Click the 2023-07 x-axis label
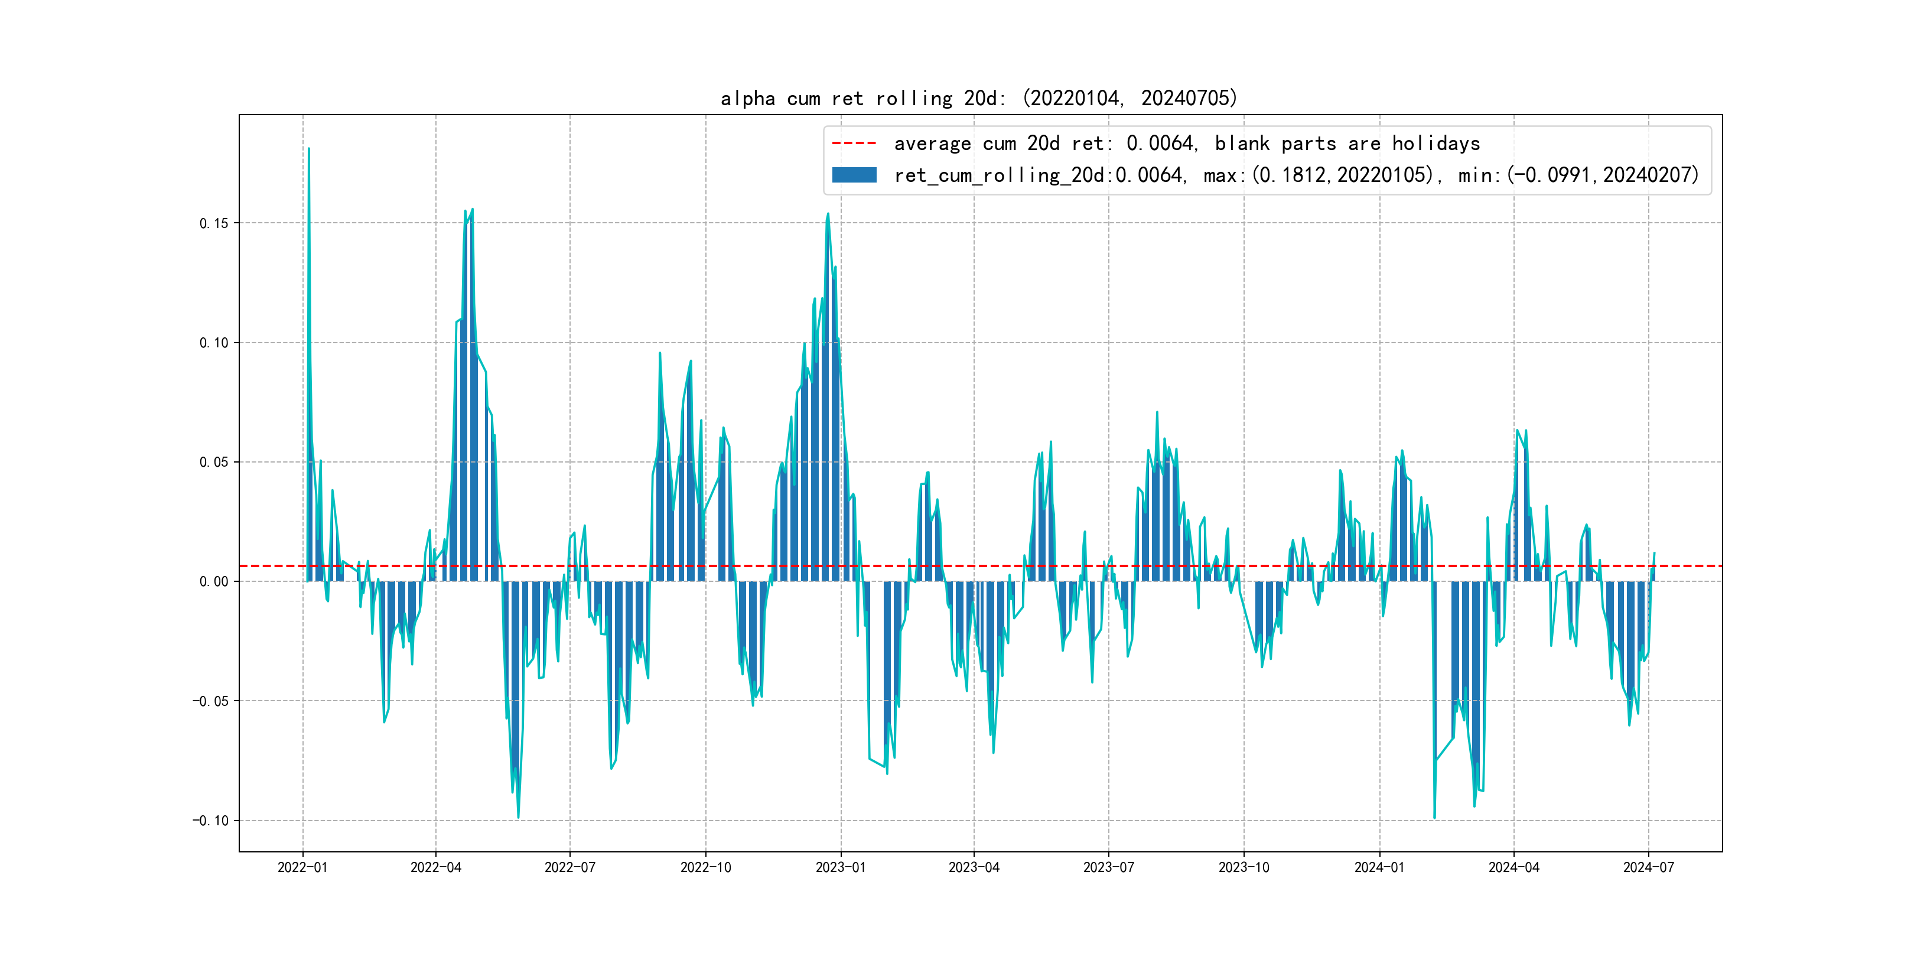Image resolution: width=1914 pixels, height=957 pixels. 1109,867
